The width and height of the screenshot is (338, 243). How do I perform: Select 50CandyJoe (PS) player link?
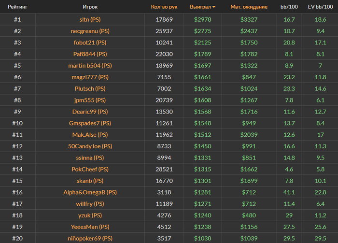click(90, 146)
